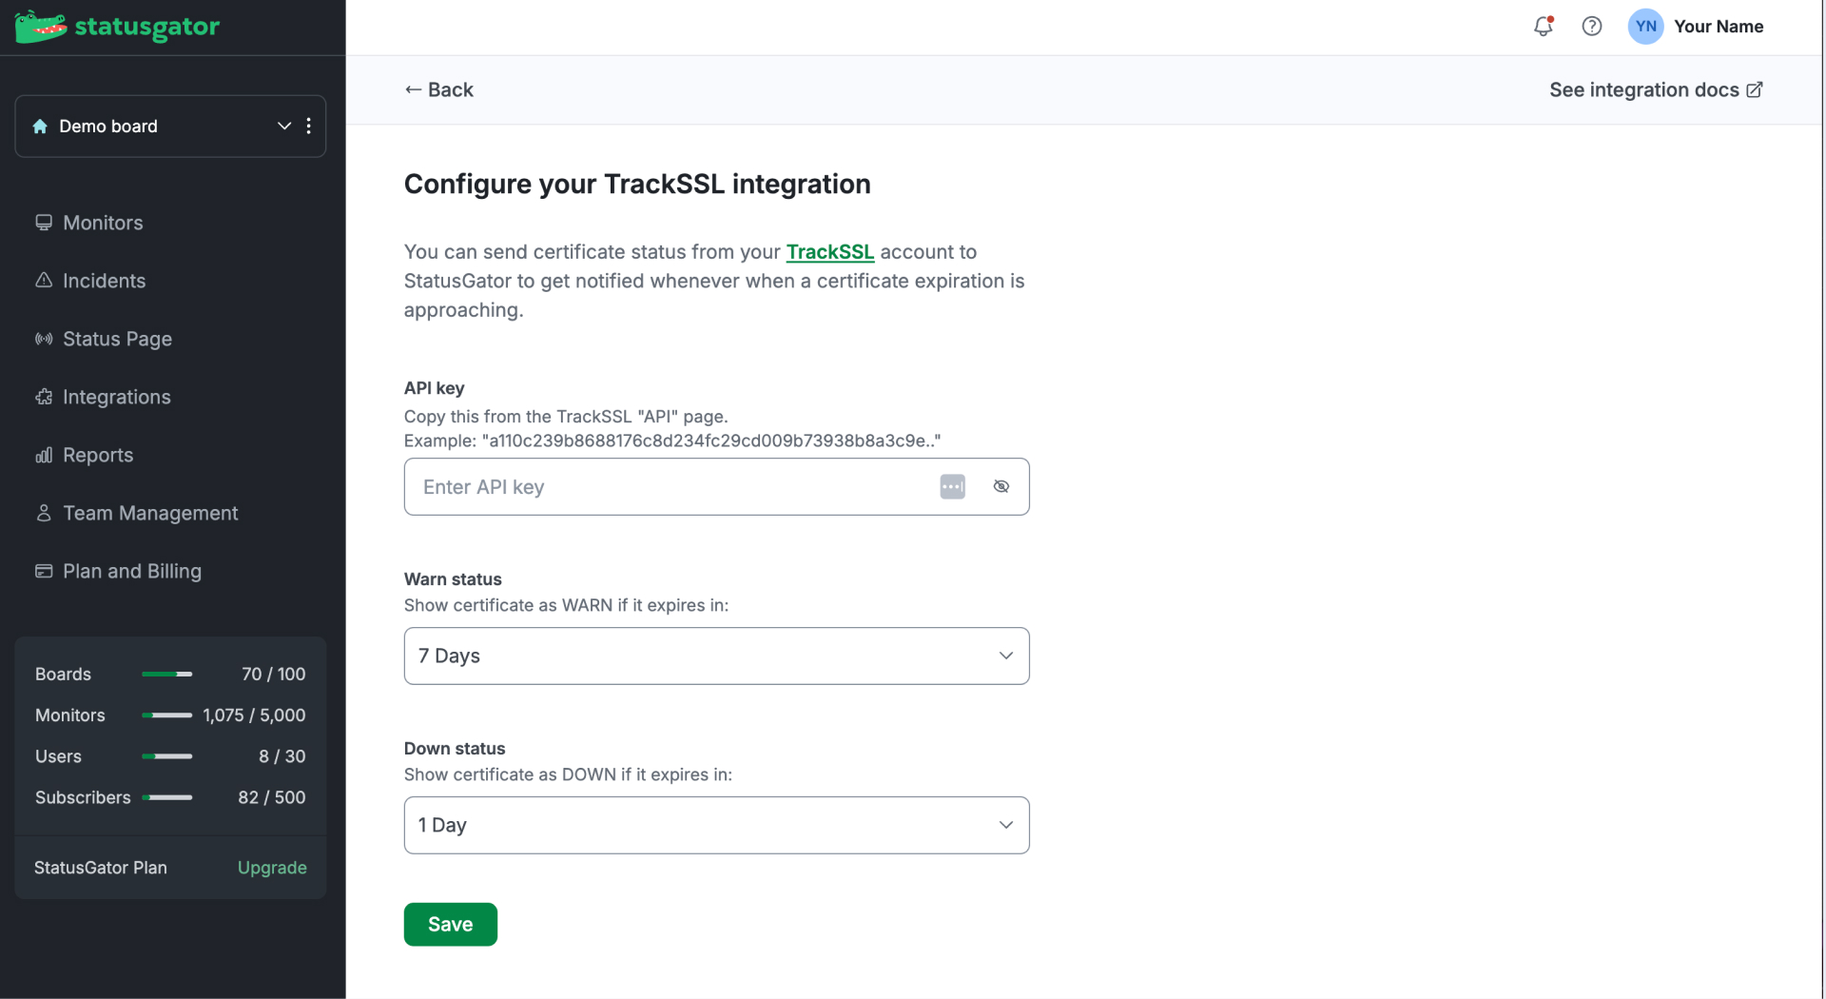1826x999 pixels.
Task: Open Incidents in the sidebar
Action: tap(104, 281)
